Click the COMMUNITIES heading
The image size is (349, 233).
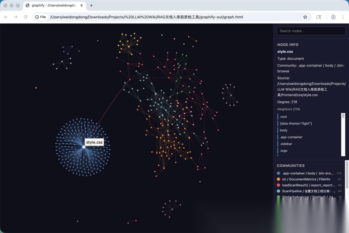point(291,166)
